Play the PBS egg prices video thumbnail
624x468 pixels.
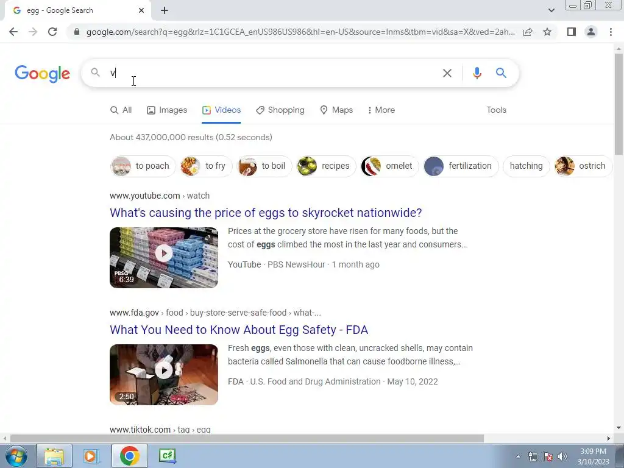164,258
